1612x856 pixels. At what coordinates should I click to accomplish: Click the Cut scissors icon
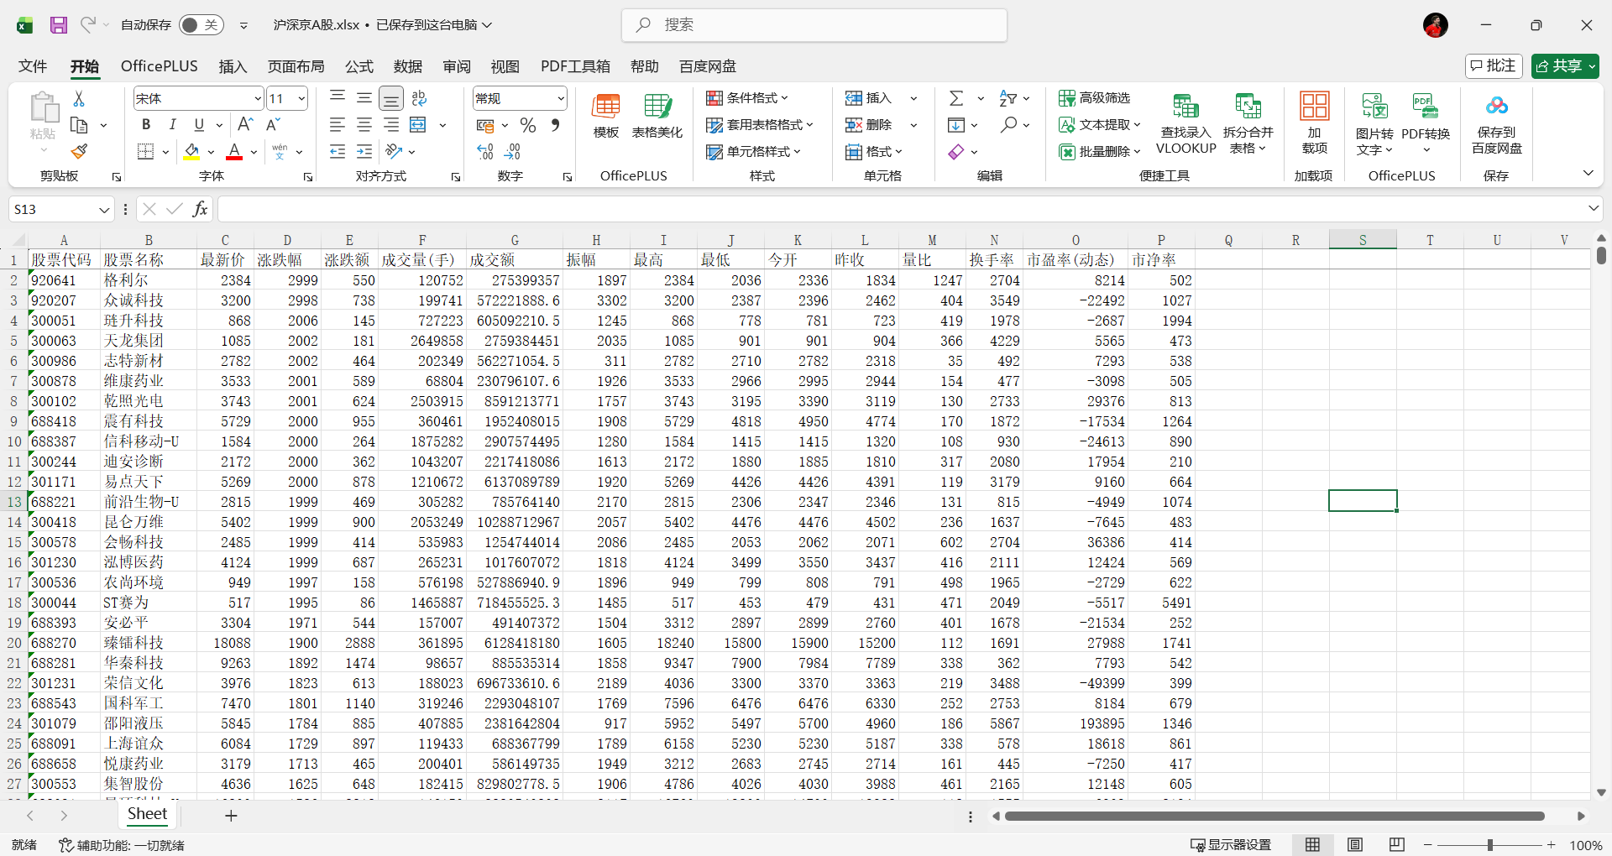pos(79,99)
